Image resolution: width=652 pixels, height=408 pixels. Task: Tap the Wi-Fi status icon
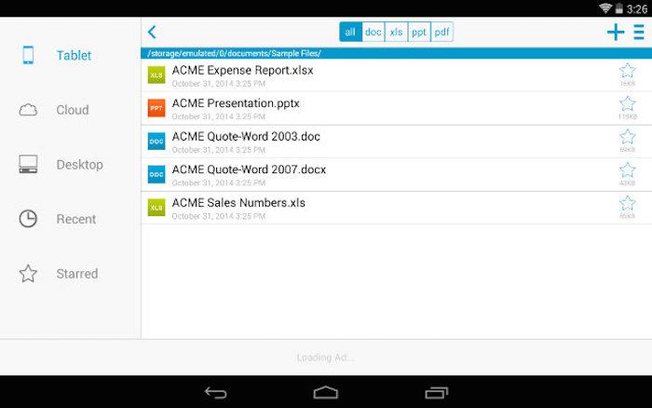pyautogui.click(x=605, y=7)
